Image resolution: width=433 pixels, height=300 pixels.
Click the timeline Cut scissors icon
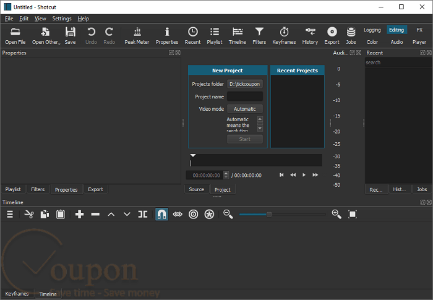[29, 214]
